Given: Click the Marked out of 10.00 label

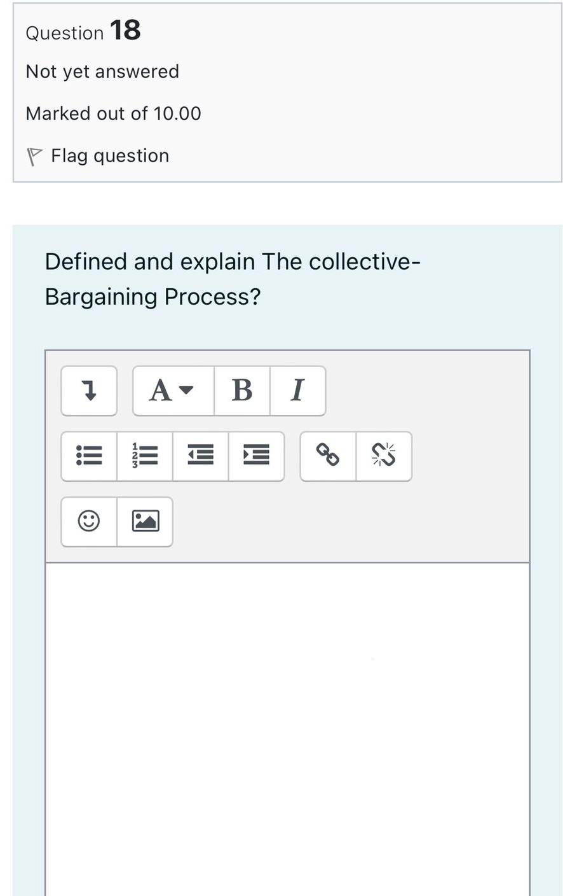Looking at the screenshot, I should pos(113,113).
